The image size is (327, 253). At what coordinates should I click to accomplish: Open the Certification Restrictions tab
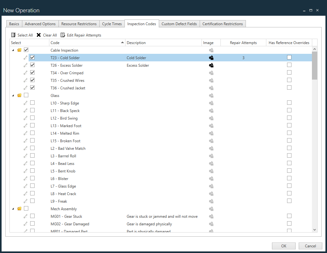[x=223, y=24]
